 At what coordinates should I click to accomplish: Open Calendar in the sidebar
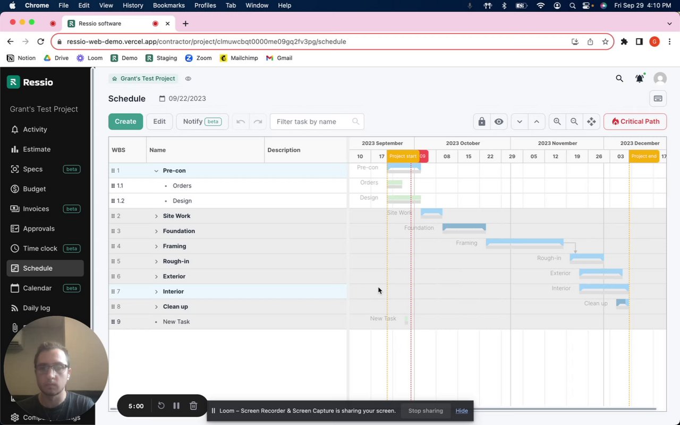point(37,288)
